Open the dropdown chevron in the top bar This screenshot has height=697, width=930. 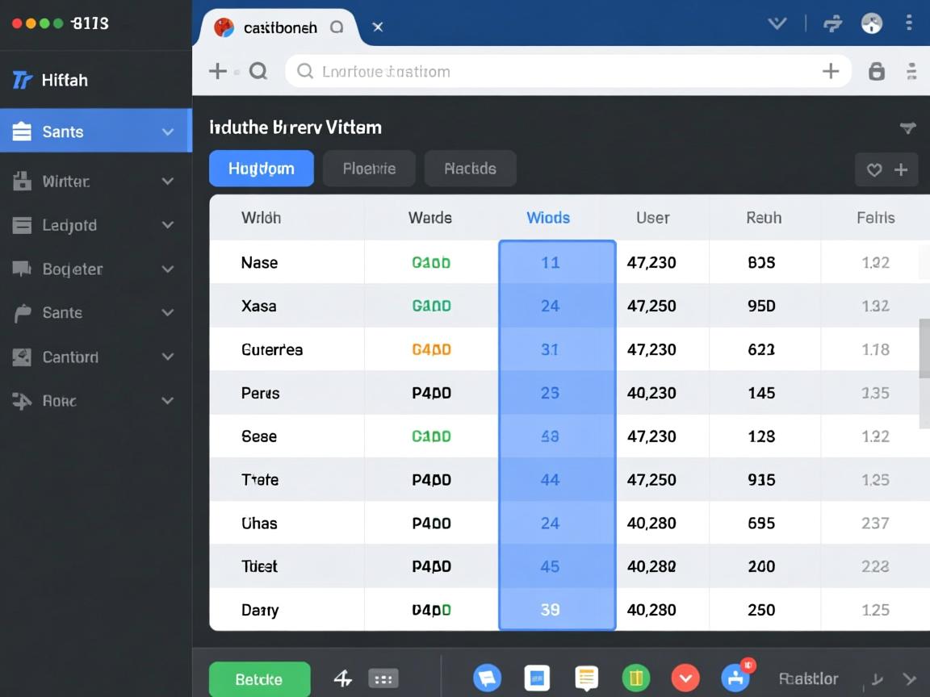[x=777, y=23]
